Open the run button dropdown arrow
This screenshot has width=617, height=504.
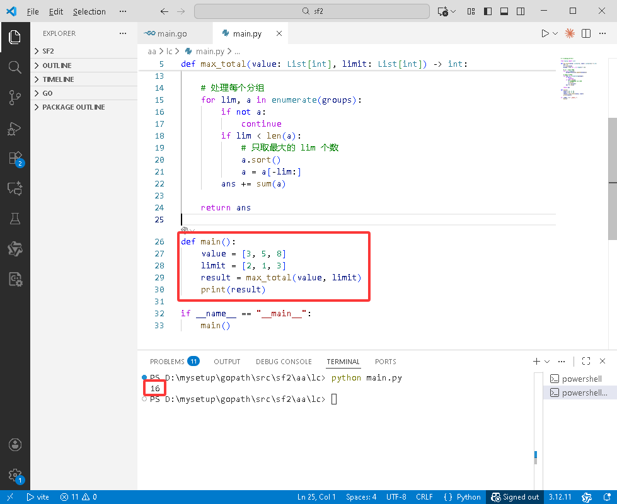tap(555, 33)
